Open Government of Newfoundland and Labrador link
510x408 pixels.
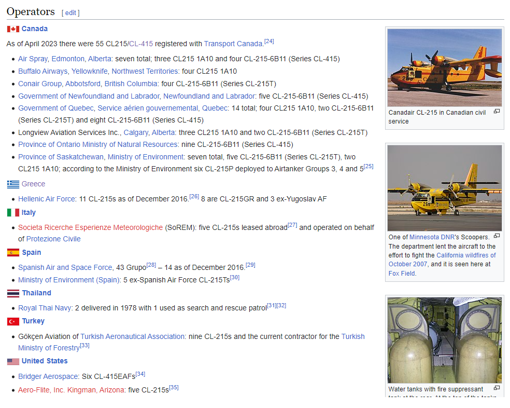coord(89,96)
